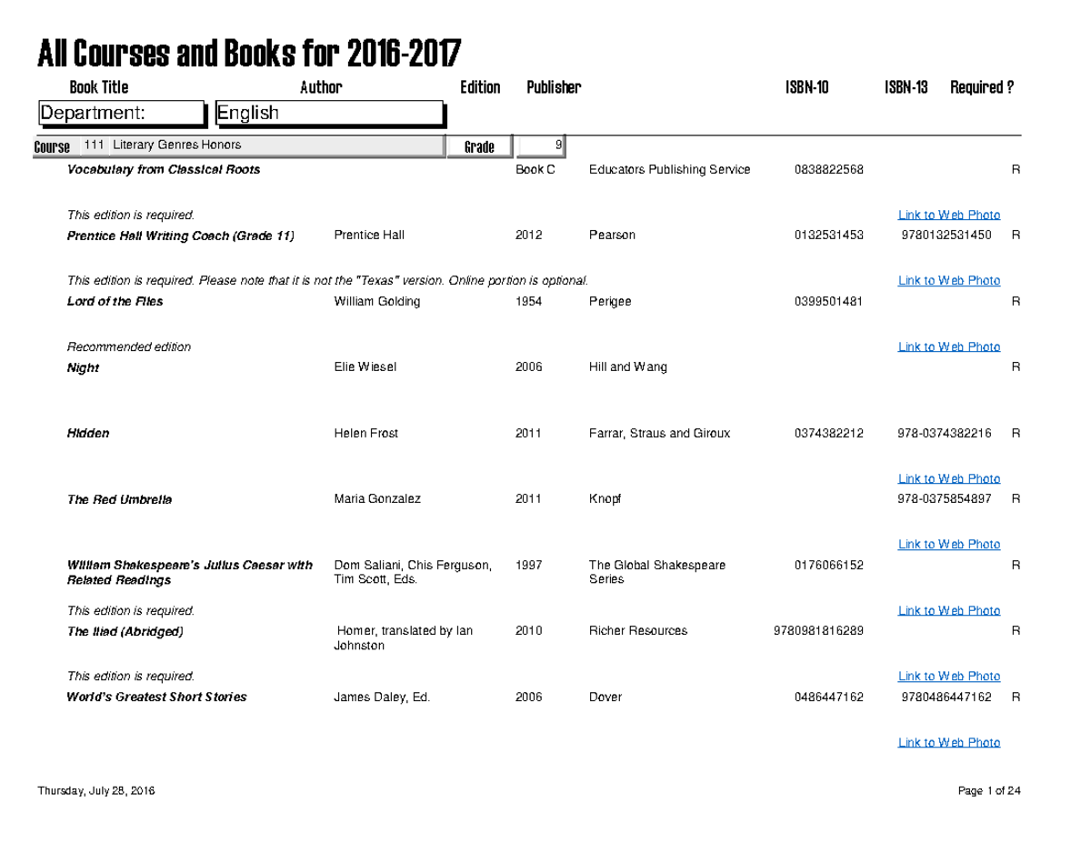The width and height of the screenshot is (1091, 843).
Task: Click the ISBN-10 column header
Action: (806, 86)
